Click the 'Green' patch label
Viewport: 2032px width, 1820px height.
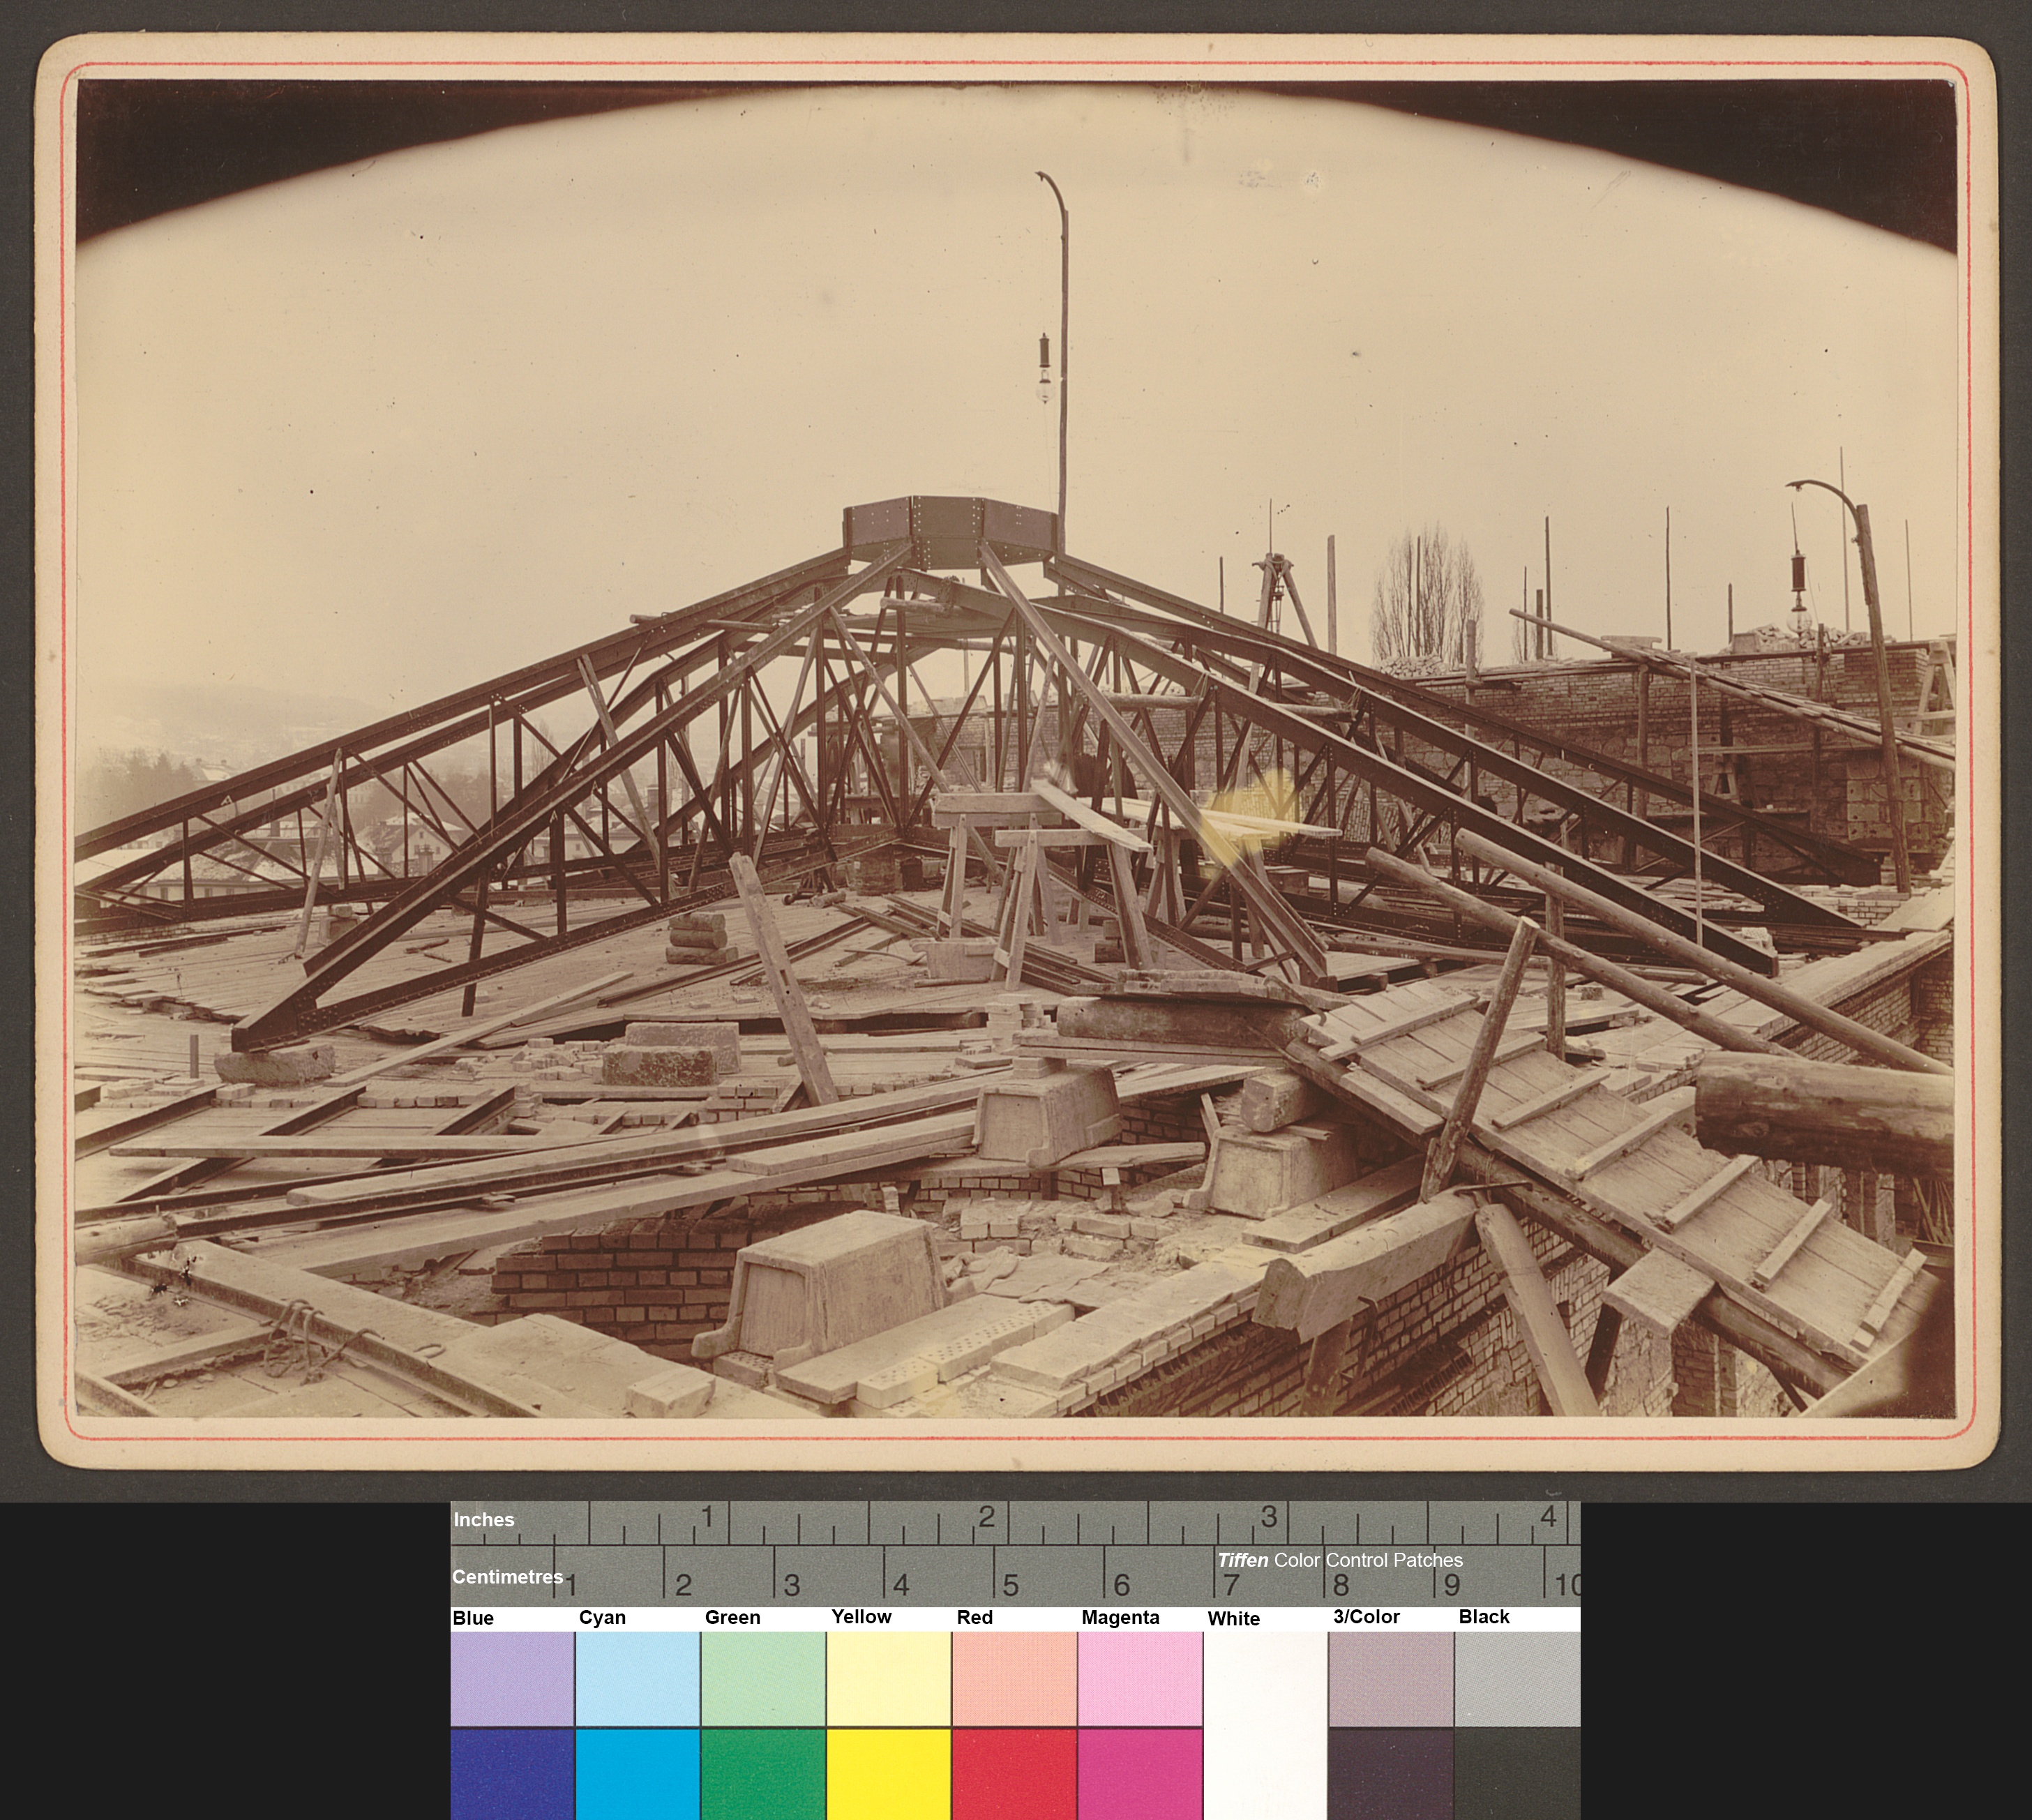(x=732, y=1618)
